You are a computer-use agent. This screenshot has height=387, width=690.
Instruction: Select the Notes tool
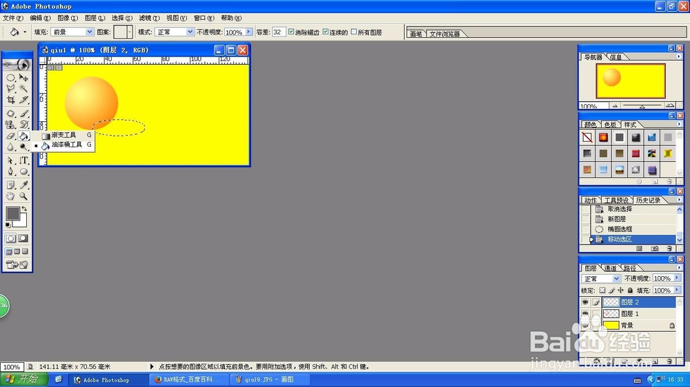10,185
